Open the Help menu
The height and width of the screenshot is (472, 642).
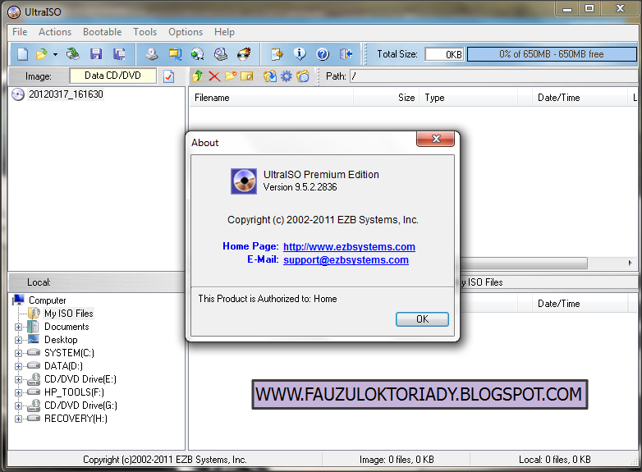(x=224, y=32)
